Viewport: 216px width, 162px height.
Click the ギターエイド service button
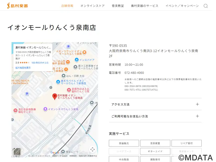pyautogui.click(x=155, y=151)
